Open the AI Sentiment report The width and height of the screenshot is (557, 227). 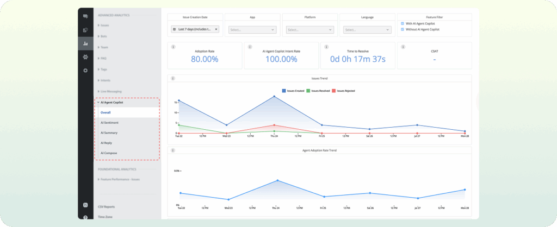pyautogui.click(x=109, y=123)
